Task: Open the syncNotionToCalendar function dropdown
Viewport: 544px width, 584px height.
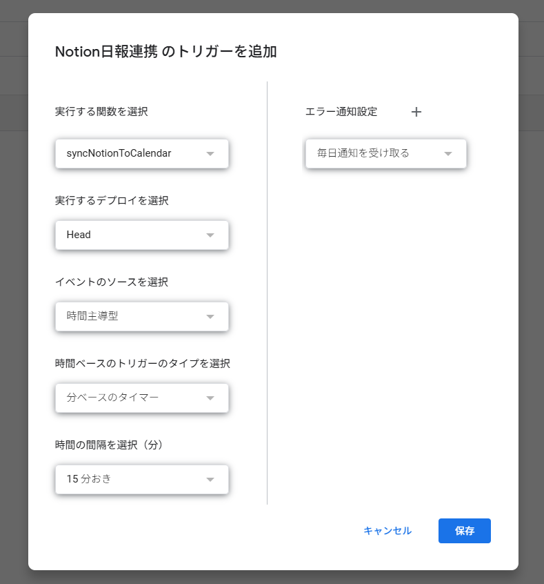Action: 142,153
